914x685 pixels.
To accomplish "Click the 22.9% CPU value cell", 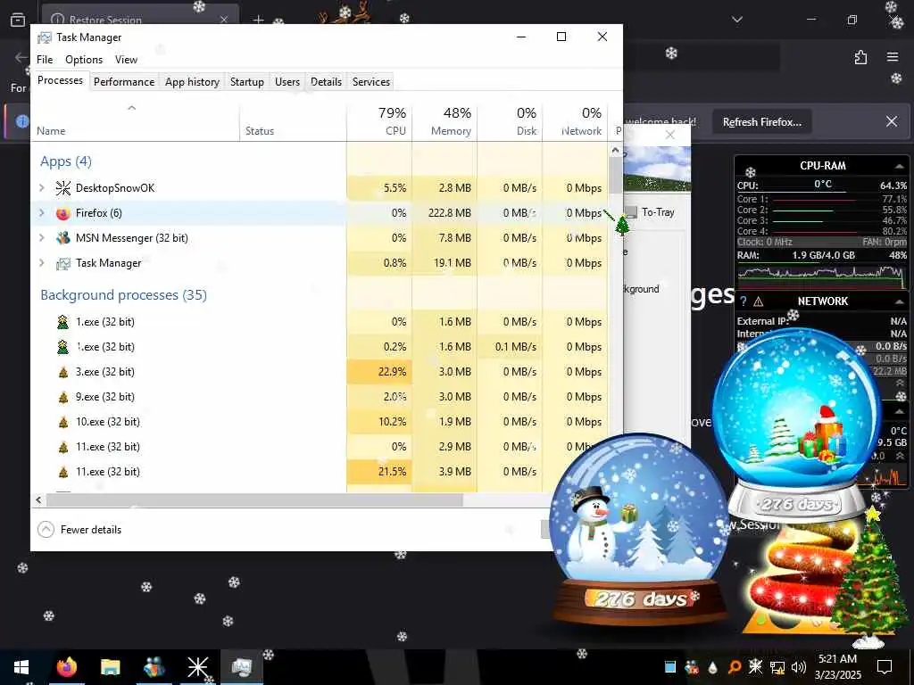I will [x=379, y=372].
